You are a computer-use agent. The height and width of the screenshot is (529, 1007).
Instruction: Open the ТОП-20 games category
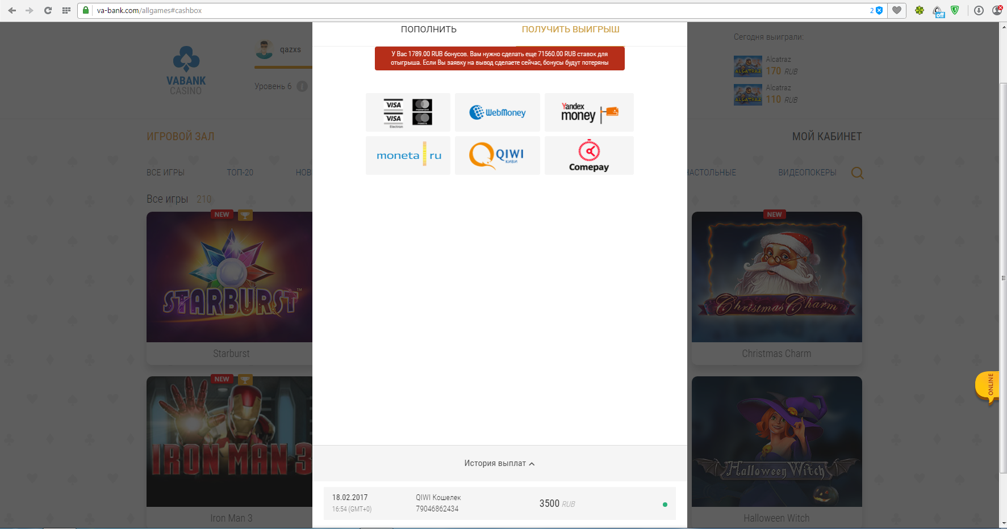point(240,173)
